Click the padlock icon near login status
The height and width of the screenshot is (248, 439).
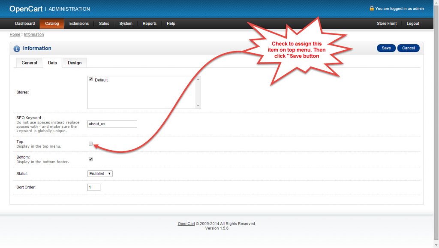pyautogui.click(x=372, y=9)
